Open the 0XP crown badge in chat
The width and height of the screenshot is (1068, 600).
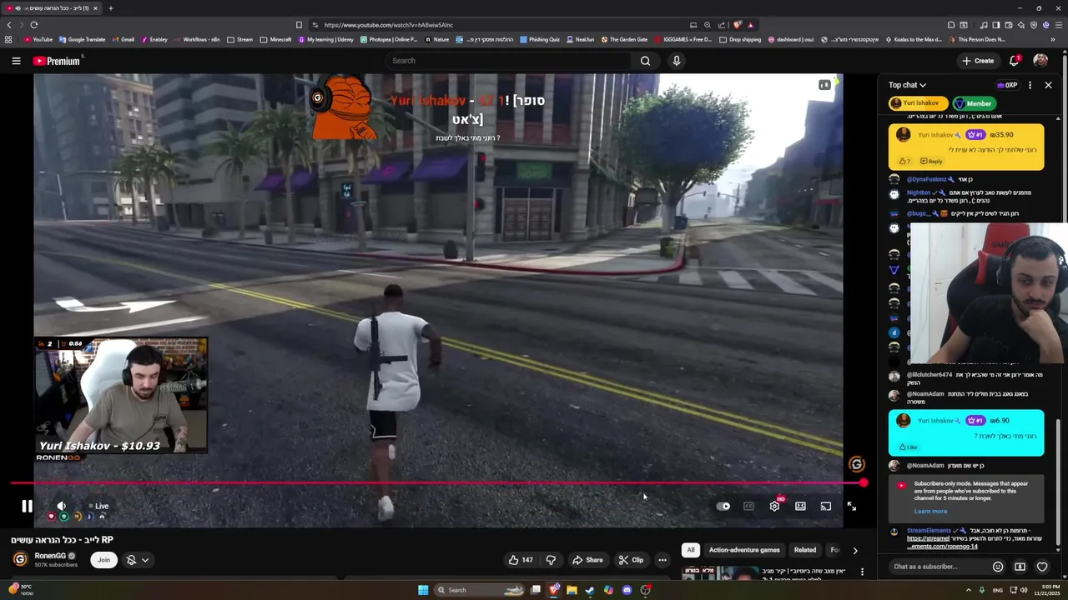1007,85
